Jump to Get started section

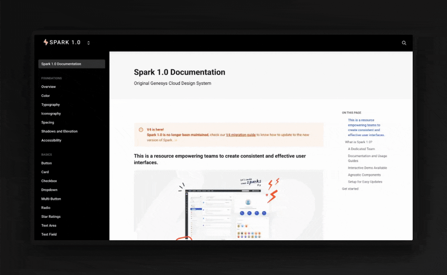pyautogui.click(x=350, y=189)
